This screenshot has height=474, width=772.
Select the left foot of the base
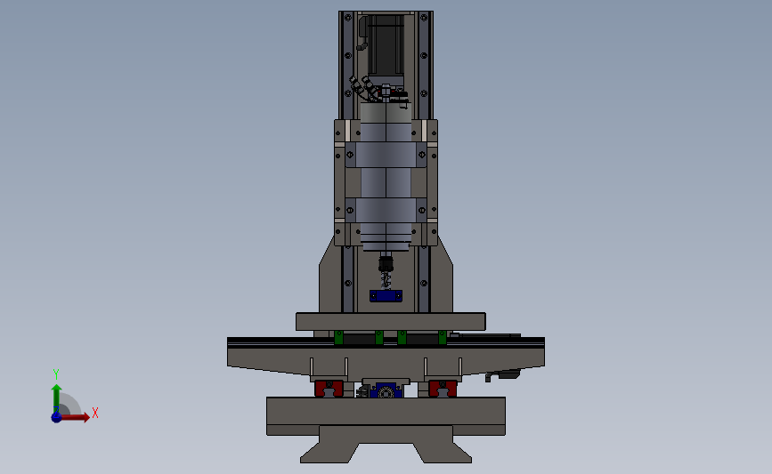(329, 452)
